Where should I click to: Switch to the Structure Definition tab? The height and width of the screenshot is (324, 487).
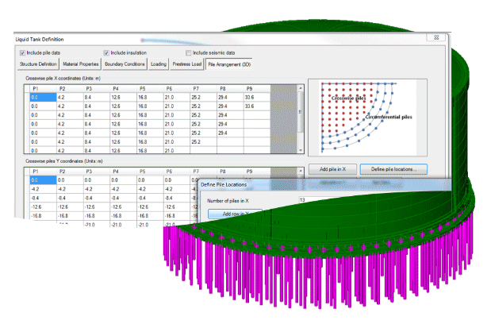(36, 64)
